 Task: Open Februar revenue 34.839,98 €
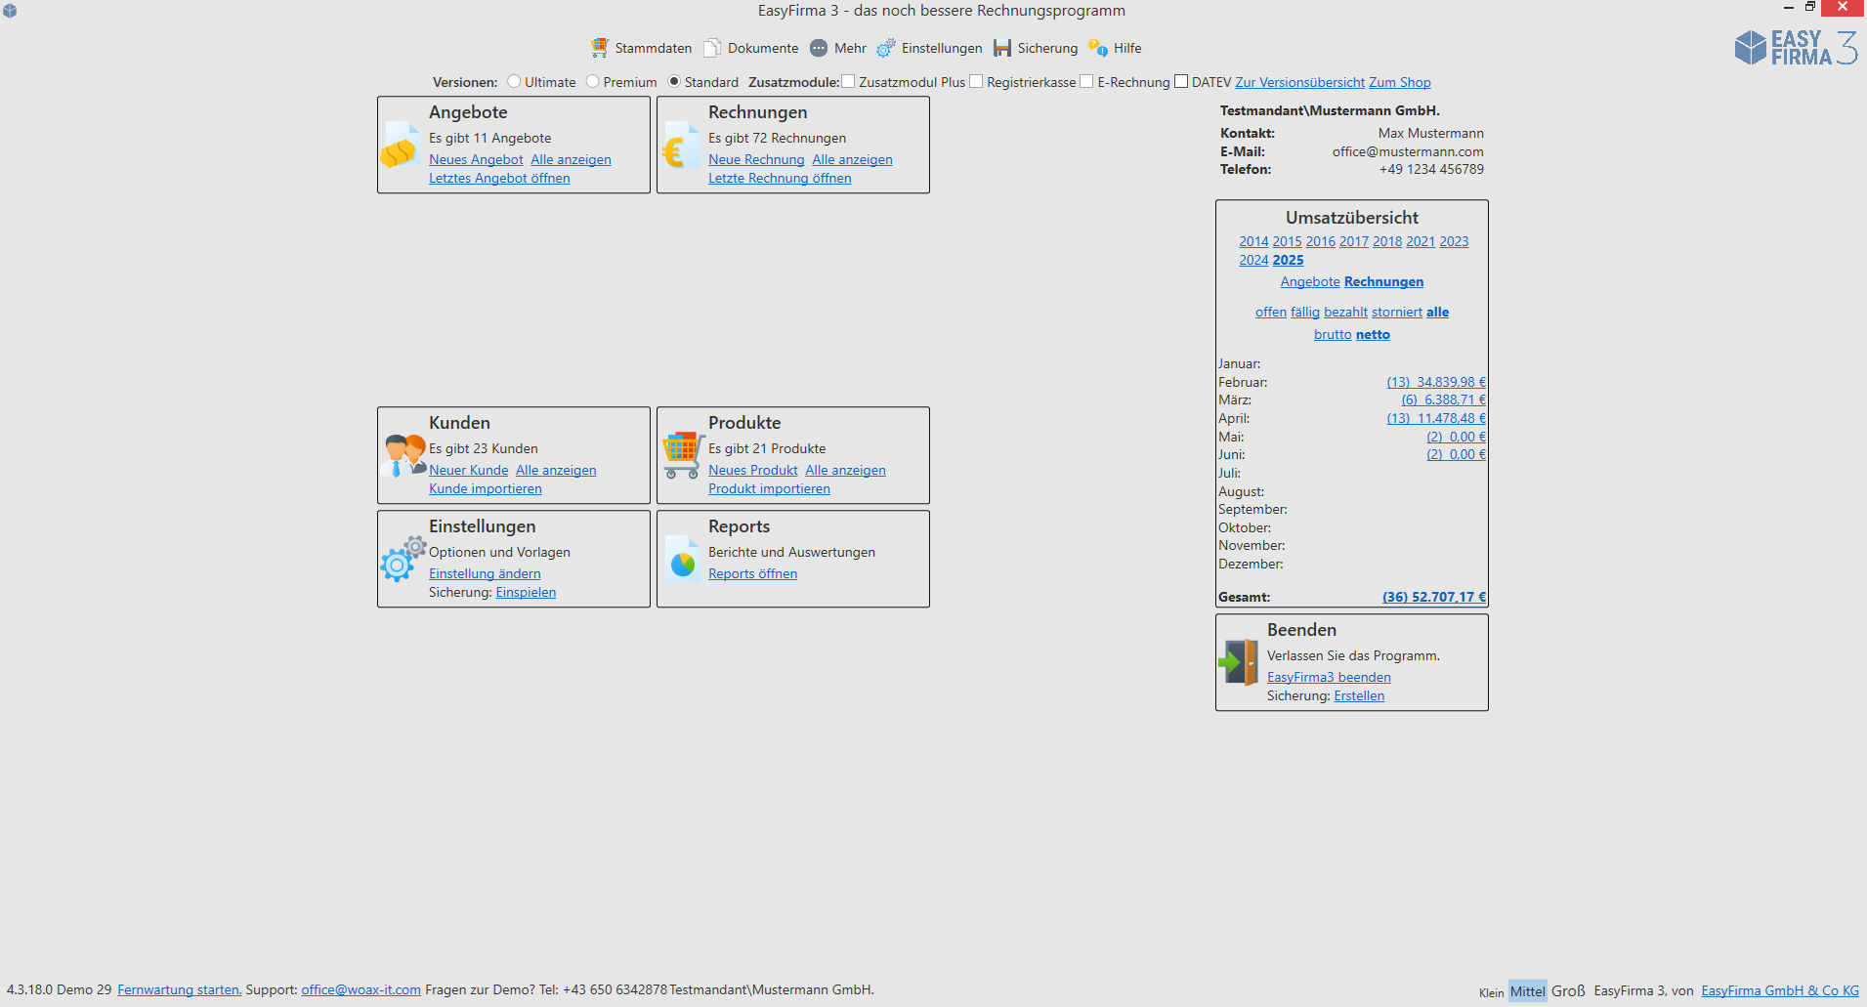pos(1436,383)
